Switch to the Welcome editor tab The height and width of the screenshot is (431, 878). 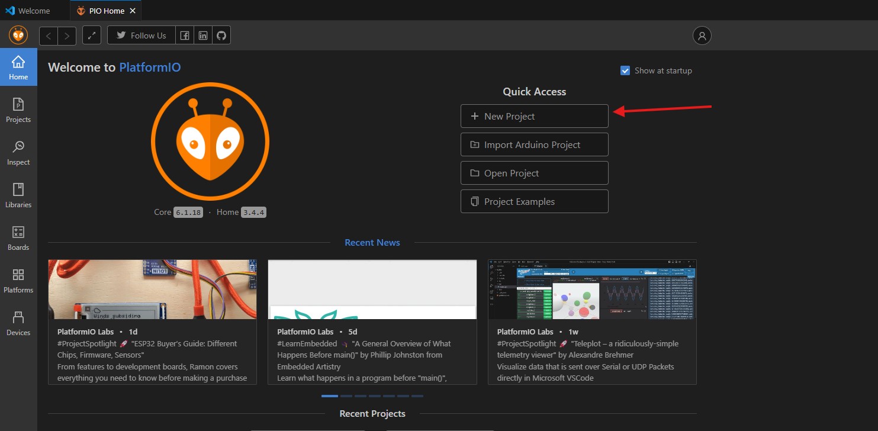pyautogui.click(x=34, y=11)
